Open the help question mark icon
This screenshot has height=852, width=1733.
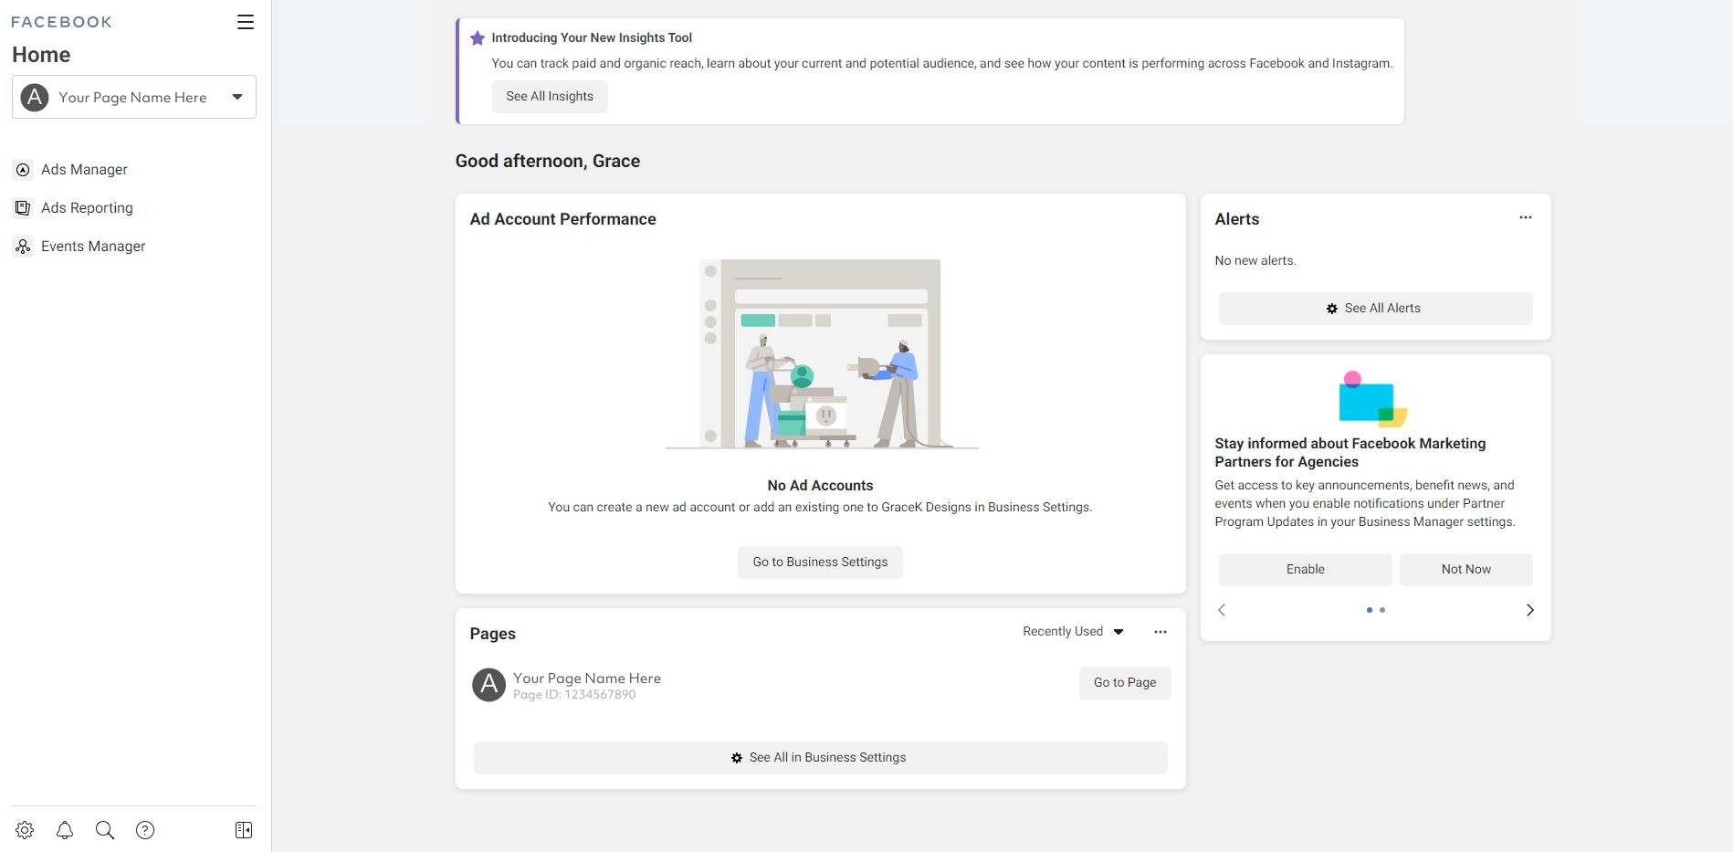point(145,830)
